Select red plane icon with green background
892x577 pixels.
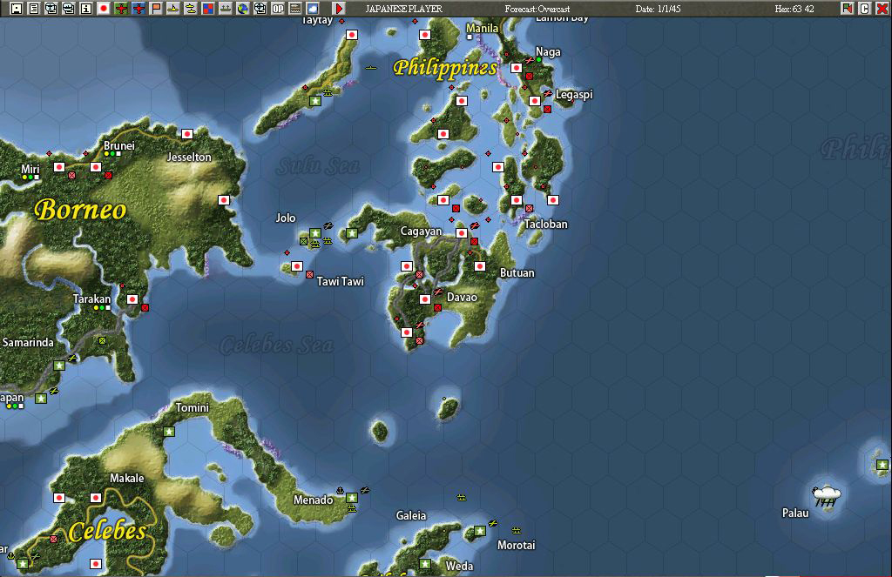(x=120, y=9)
